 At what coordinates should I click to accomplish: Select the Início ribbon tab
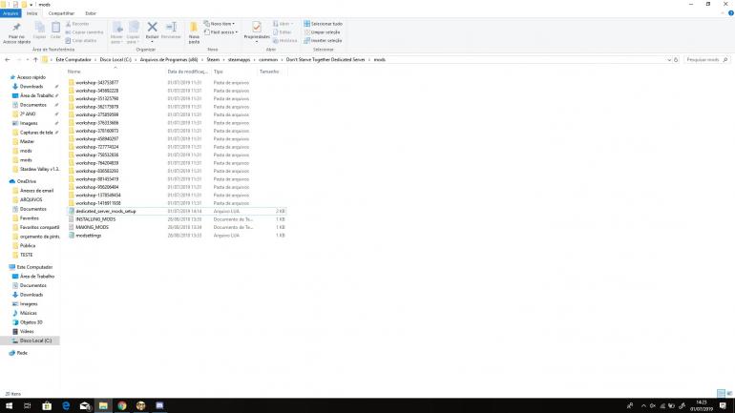[x=31, y=13]
